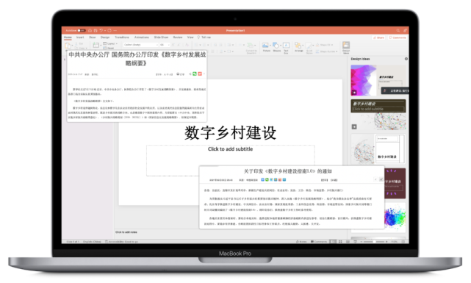The width and height of the screenshot is (471, 283).
Task: Open the Comments button top right
Action: pos(398,37)
